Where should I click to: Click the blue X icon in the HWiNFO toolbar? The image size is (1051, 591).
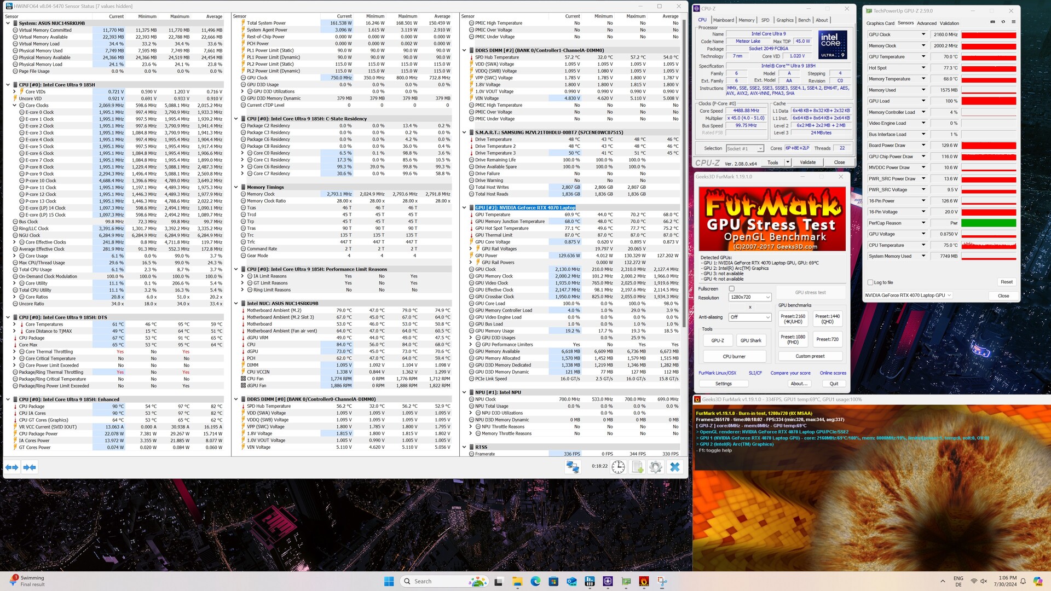pyautogui.click(x=675, y=467)
